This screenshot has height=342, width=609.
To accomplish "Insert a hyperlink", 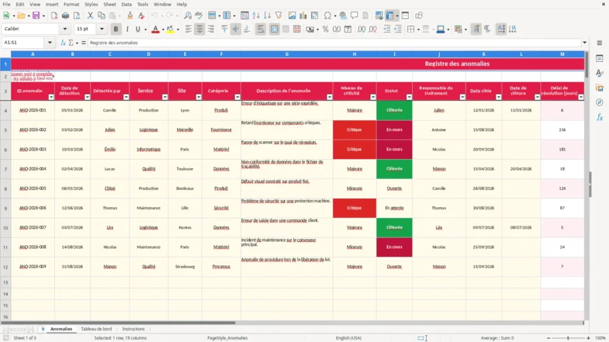I will pyautogui.click(x=343, y=15).
